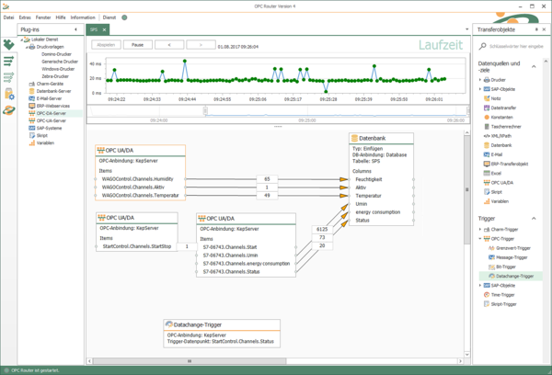Step backward with the < button
552x375 pixels.
169,45
